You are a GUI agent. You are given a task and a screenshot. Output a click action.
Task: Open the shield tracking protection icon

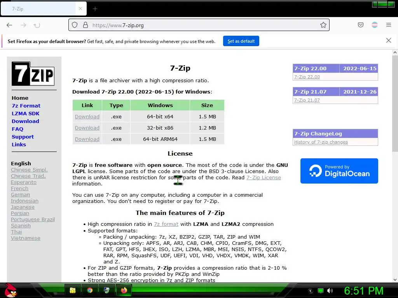pyautogui.click(x=74, y=25)
